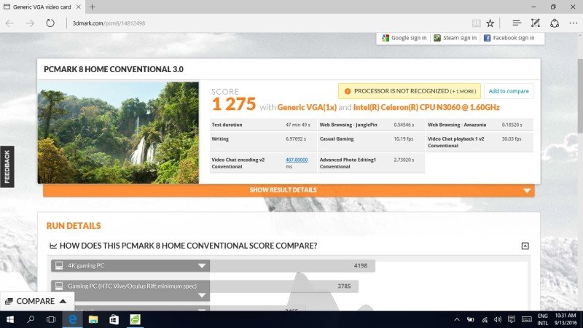Viewport: 583px width, 328px height.
Task: Add page to favorites with star icon
Action: [490, 23]
